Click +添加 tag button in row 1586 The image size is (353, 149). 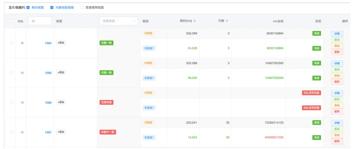(x=61, y=102)
